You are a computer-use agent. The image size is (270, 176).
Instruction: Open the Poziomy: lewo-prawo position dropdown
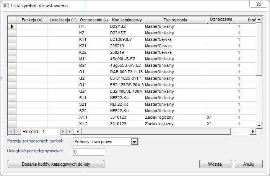click(x=134, y=142)
